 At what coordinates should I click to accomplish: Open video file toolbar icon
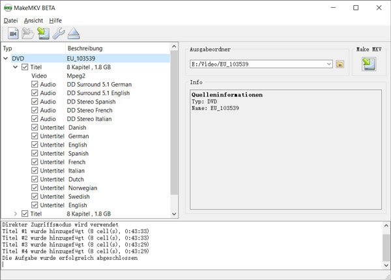click(x=13, y=33)
